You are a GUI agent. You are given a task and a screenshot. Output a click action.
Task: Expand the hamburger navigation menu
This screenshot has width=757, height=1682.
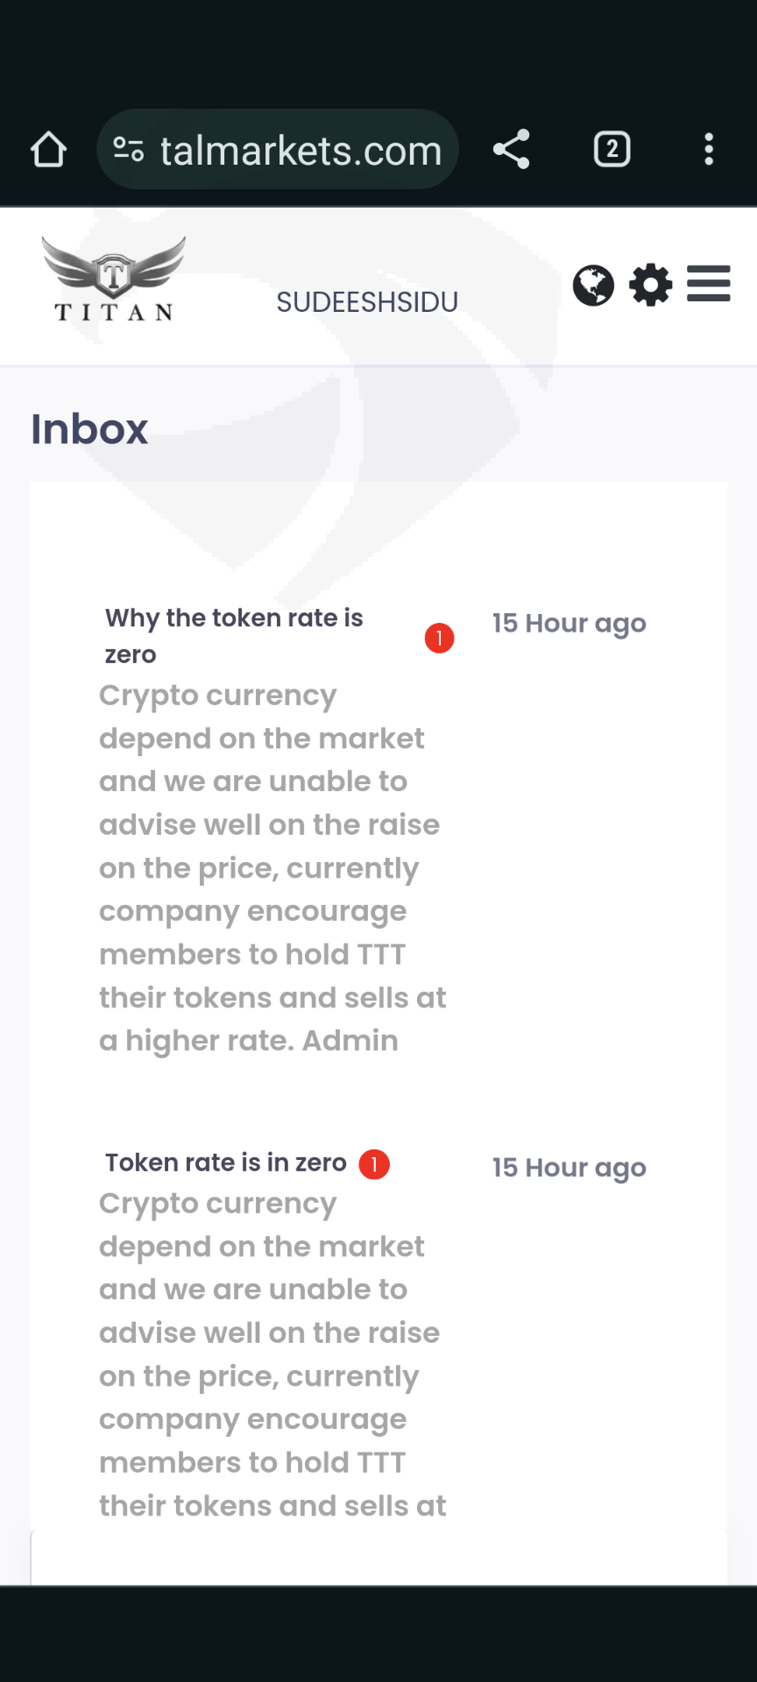[x=708, y=284]
